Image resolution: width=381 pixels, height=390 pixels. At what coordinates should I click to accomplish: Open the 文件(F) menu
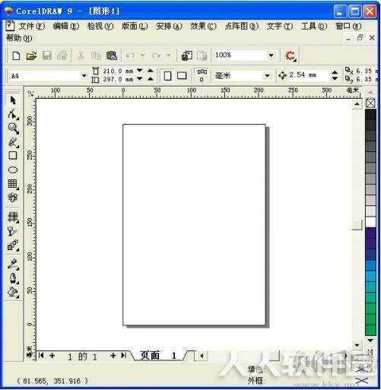click(x=31, y=26)
